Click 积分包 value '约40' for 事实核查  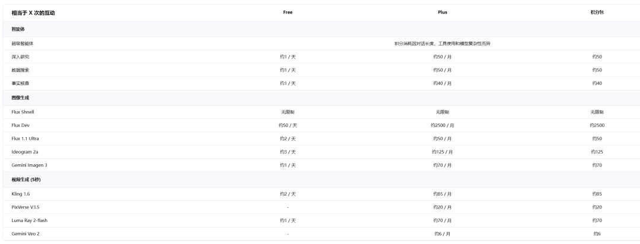597,83
